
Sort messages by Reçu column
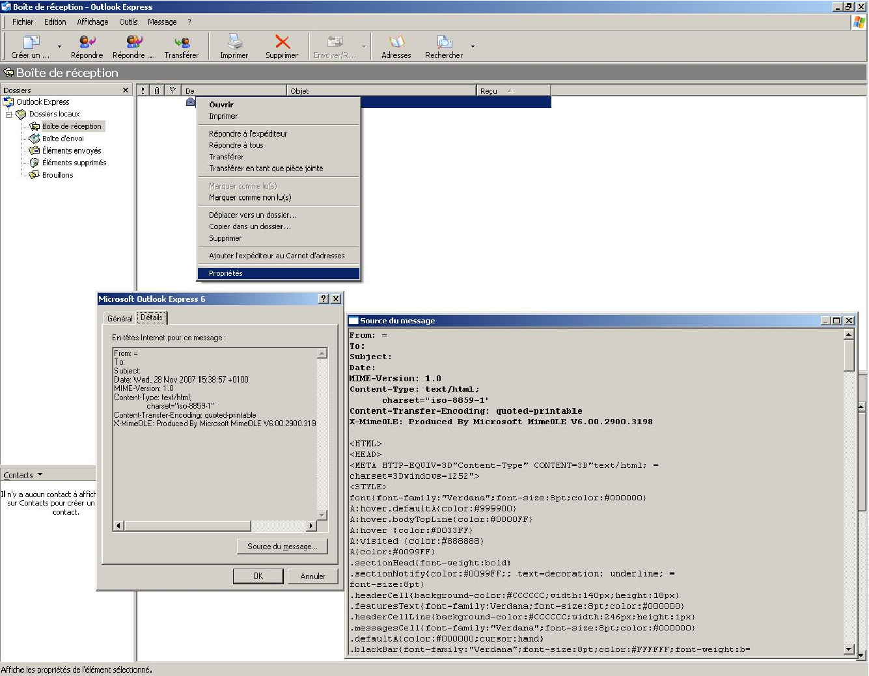point(514,90)
